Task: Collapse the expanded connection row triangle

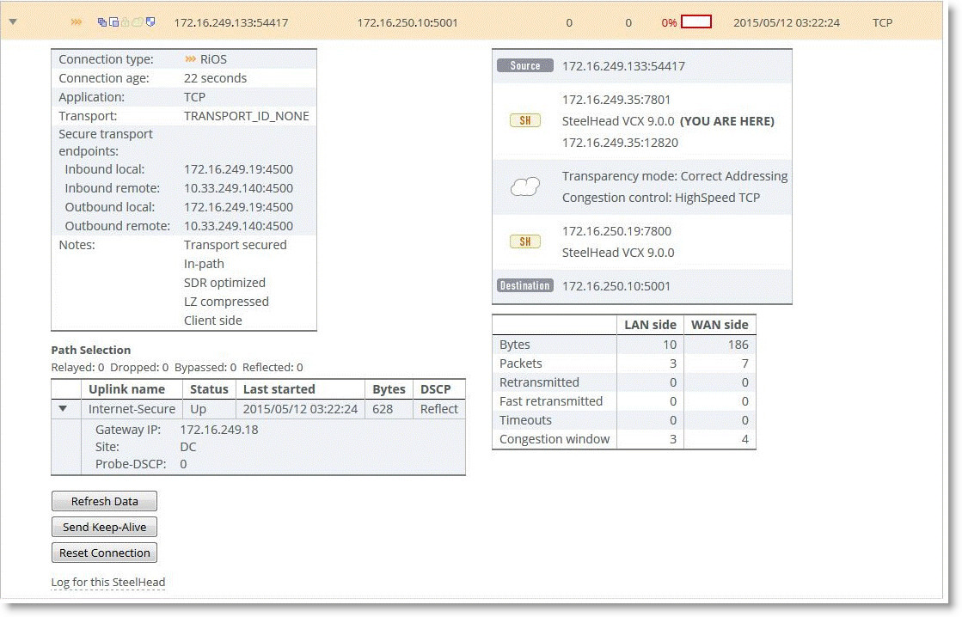Action: pyautogui.click(x=12, y=22)
